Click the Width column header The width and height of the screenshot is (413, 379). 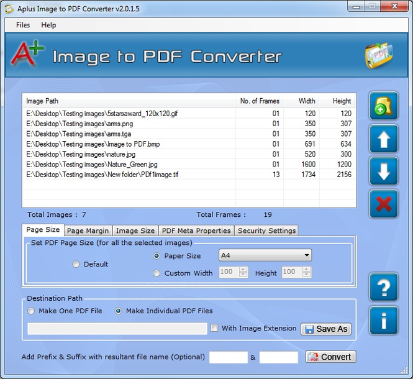coord(301,101)
